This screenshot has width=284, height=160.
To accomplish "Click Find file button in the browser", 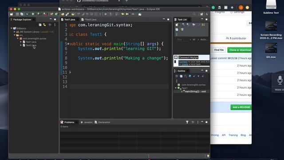I will pos(219,50).
